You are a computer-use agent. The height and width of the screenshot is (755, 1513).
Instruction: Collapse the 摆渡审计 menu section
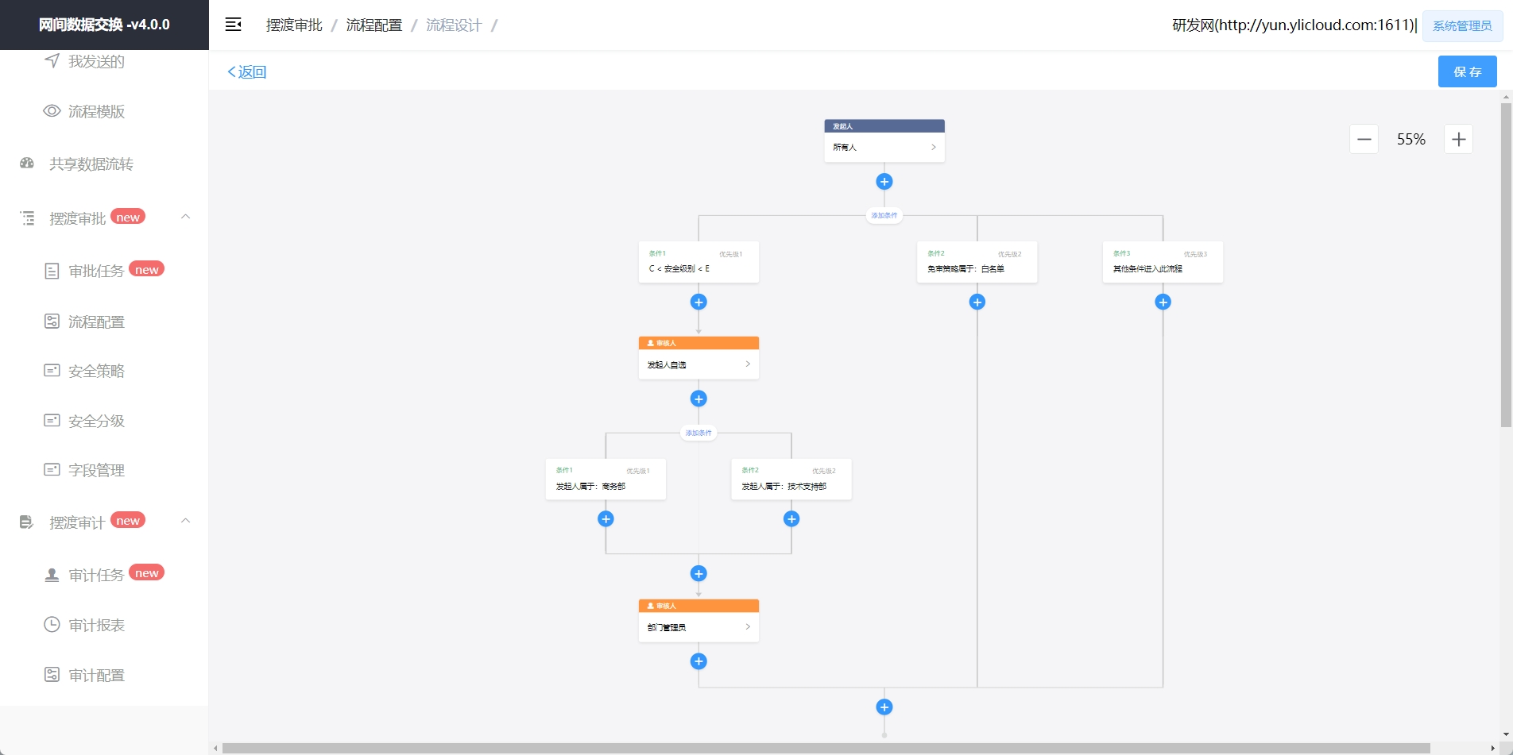click(x=185, y=521)
